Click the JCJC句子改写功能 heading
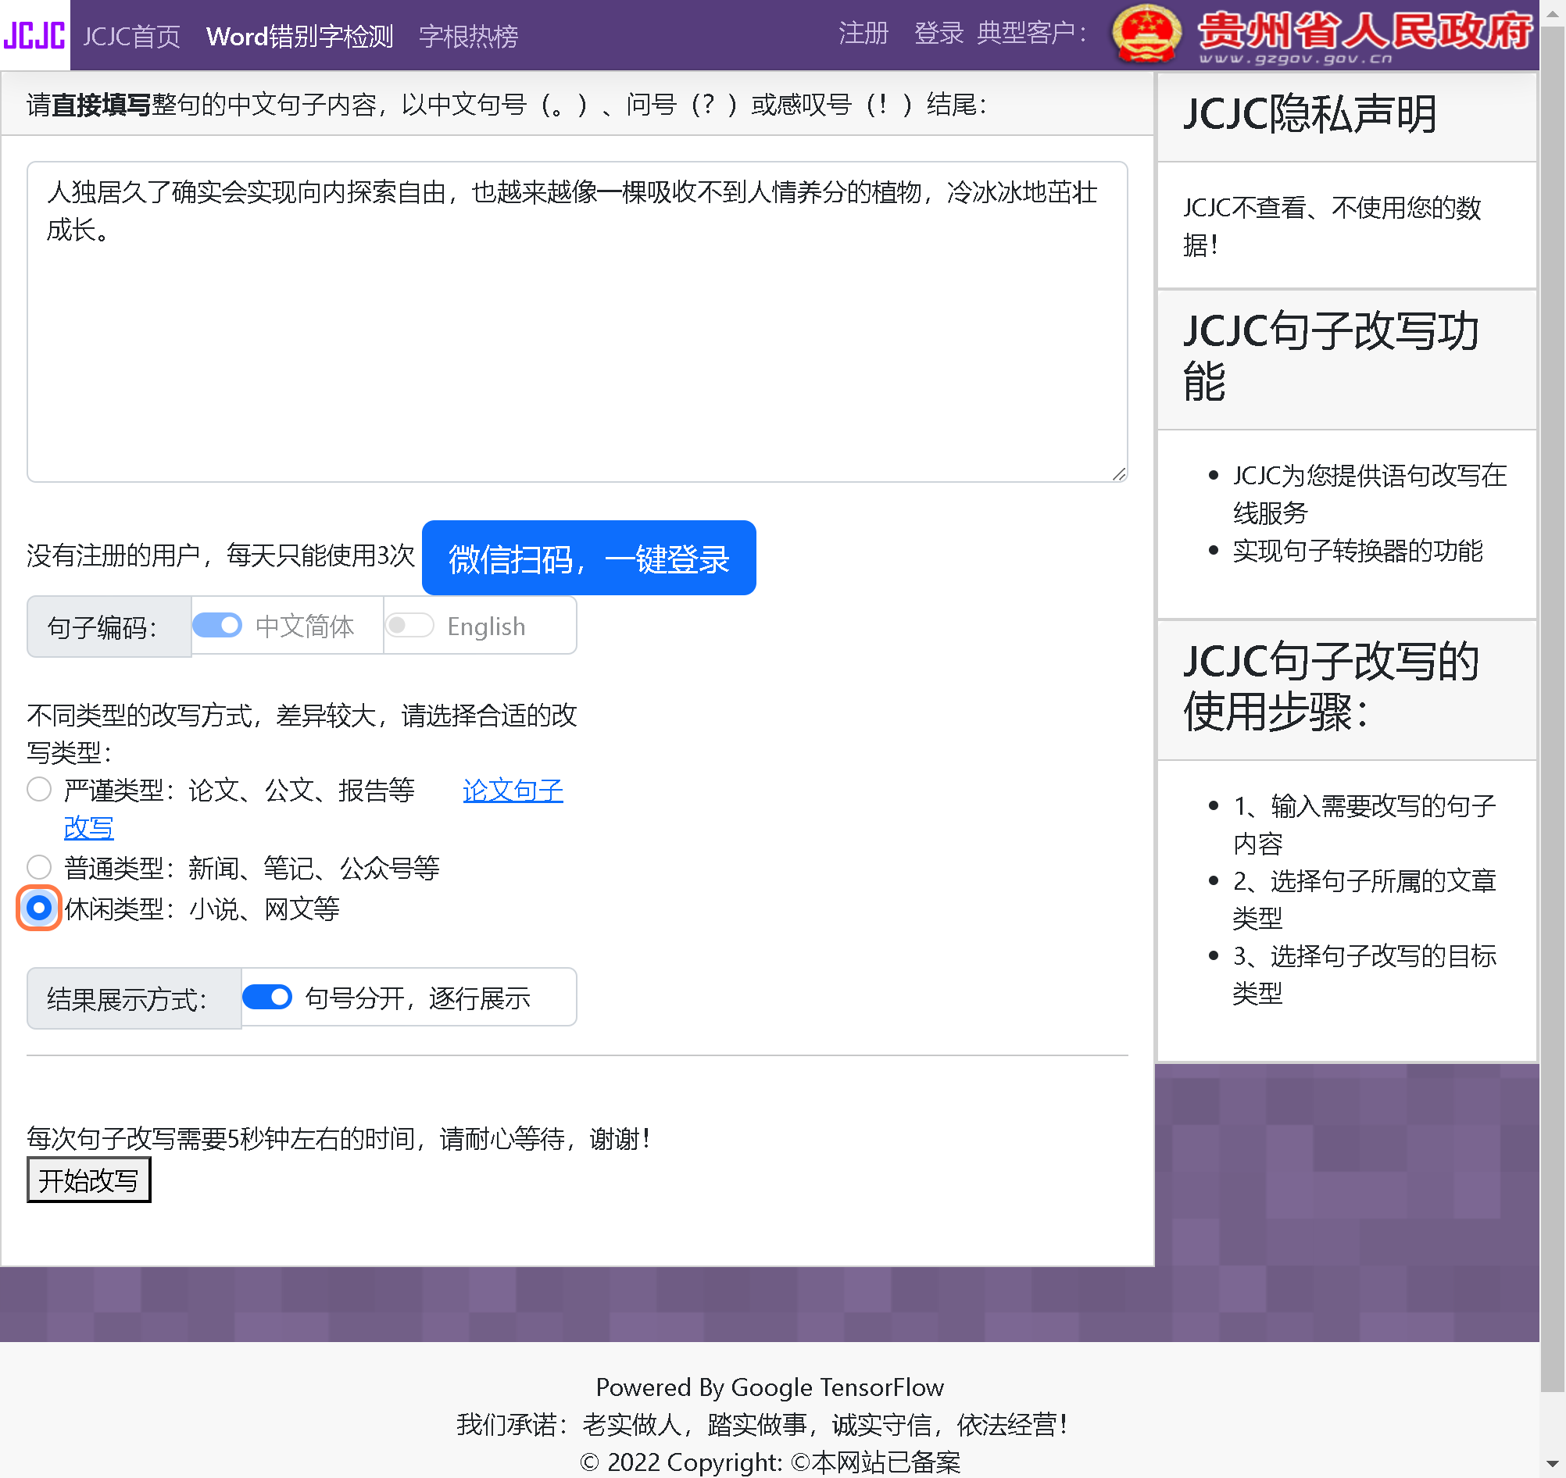This screenshot has height=1478, width=1566. coord(1332,356)
